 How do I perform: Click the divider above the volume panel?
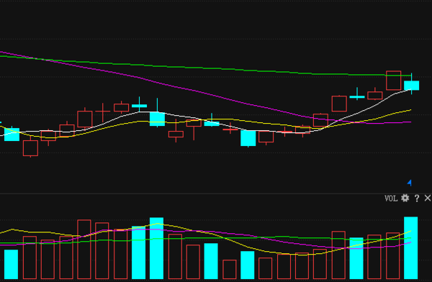point(216,194)
